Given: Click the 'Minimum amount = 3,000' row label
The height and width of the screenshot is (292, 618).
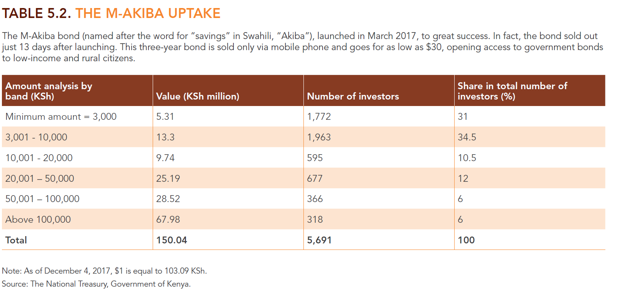Looking at the screenshot, I should point(61,117).
